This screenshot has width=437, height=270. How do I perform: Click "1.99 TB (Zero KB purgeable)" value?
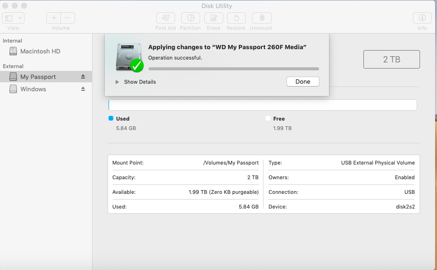[x=224, y=192]
